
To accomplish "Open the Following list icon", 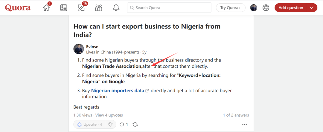I will pos(64,8).
